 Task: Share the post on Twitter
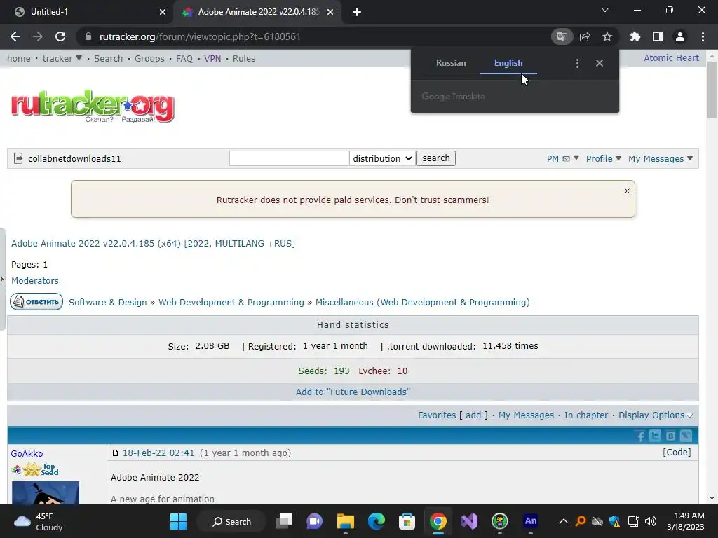[655, 436]
